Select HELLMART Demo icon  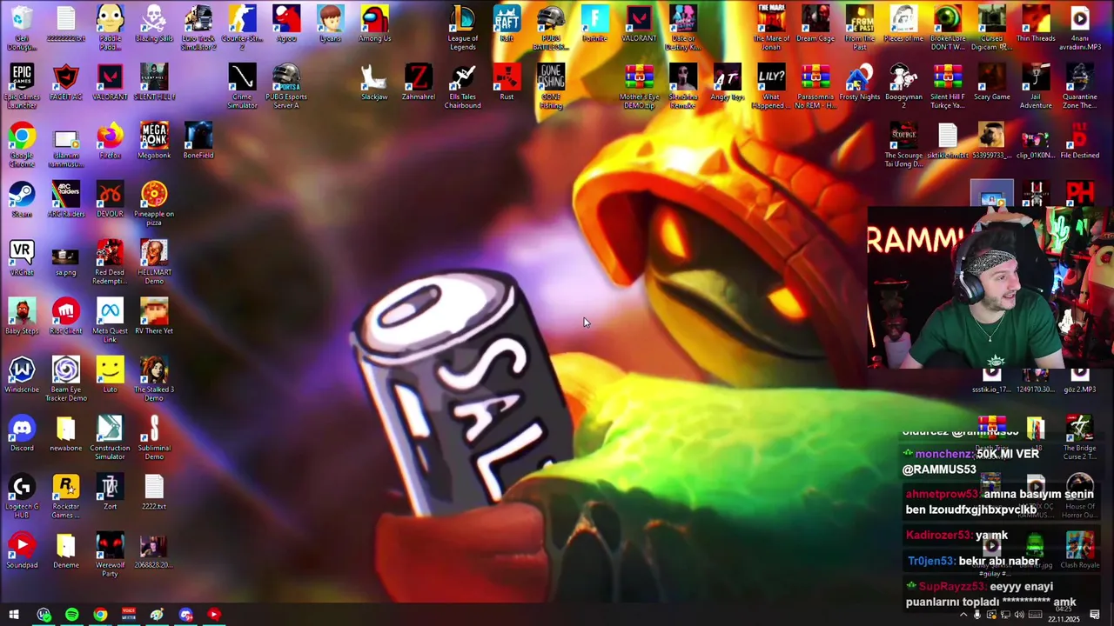(x=154, y=261)
